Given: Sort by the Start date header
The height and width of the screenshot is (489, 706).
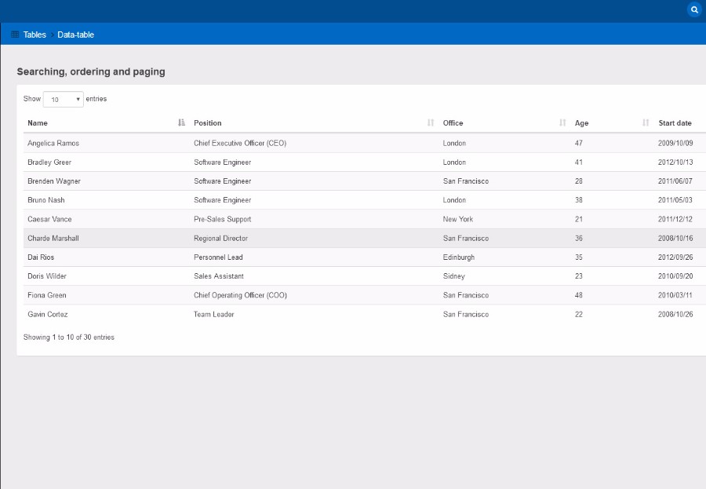Looking at the screenshot, I should point(675,123).
